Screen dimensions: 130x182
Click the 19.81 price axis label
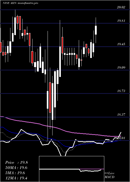click(x=121, y=21)
